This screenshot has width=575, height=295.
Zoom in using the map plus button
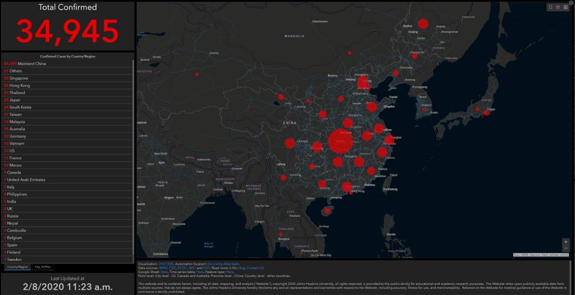566,242
